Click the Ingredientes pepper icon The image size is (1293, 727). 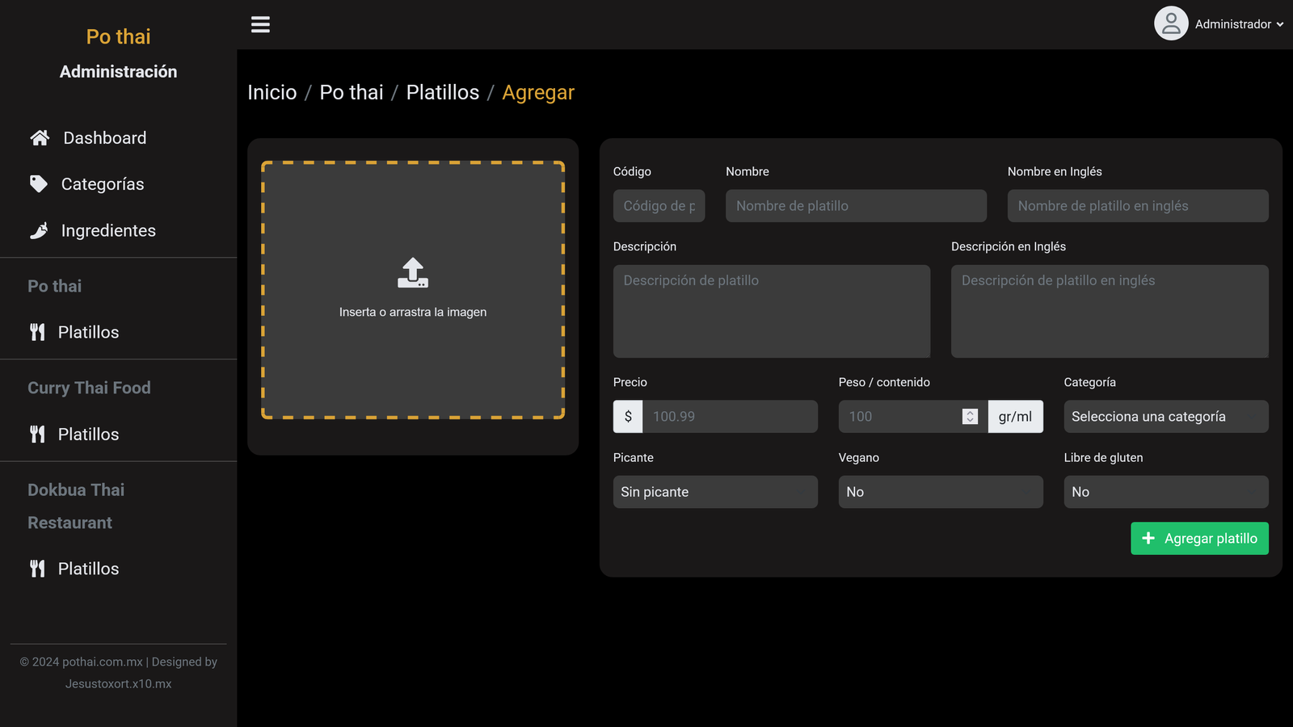click(39, 231)
